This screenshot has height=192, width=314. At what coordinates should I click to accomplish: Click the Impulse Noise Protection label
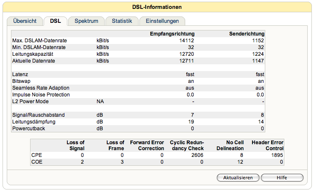[41, 95]
